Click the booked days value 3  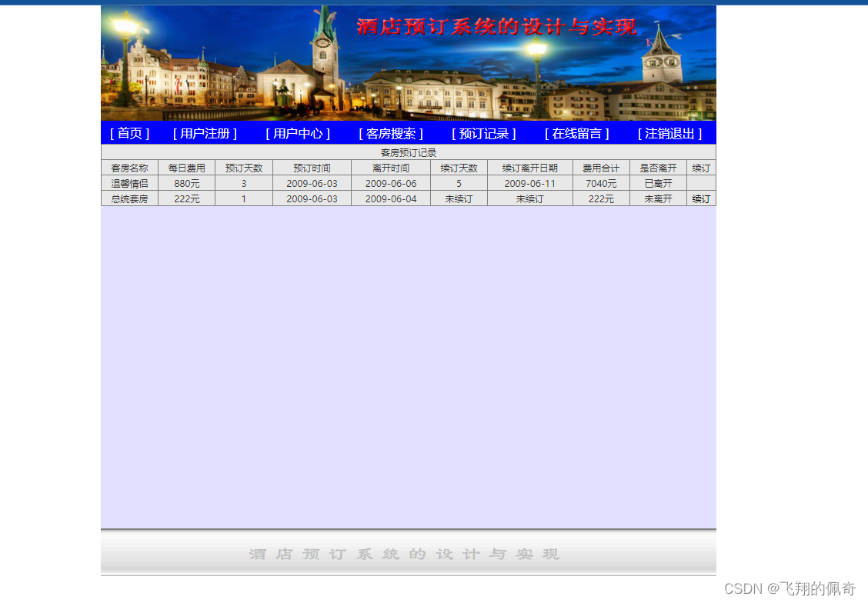(x=244, y=184)
